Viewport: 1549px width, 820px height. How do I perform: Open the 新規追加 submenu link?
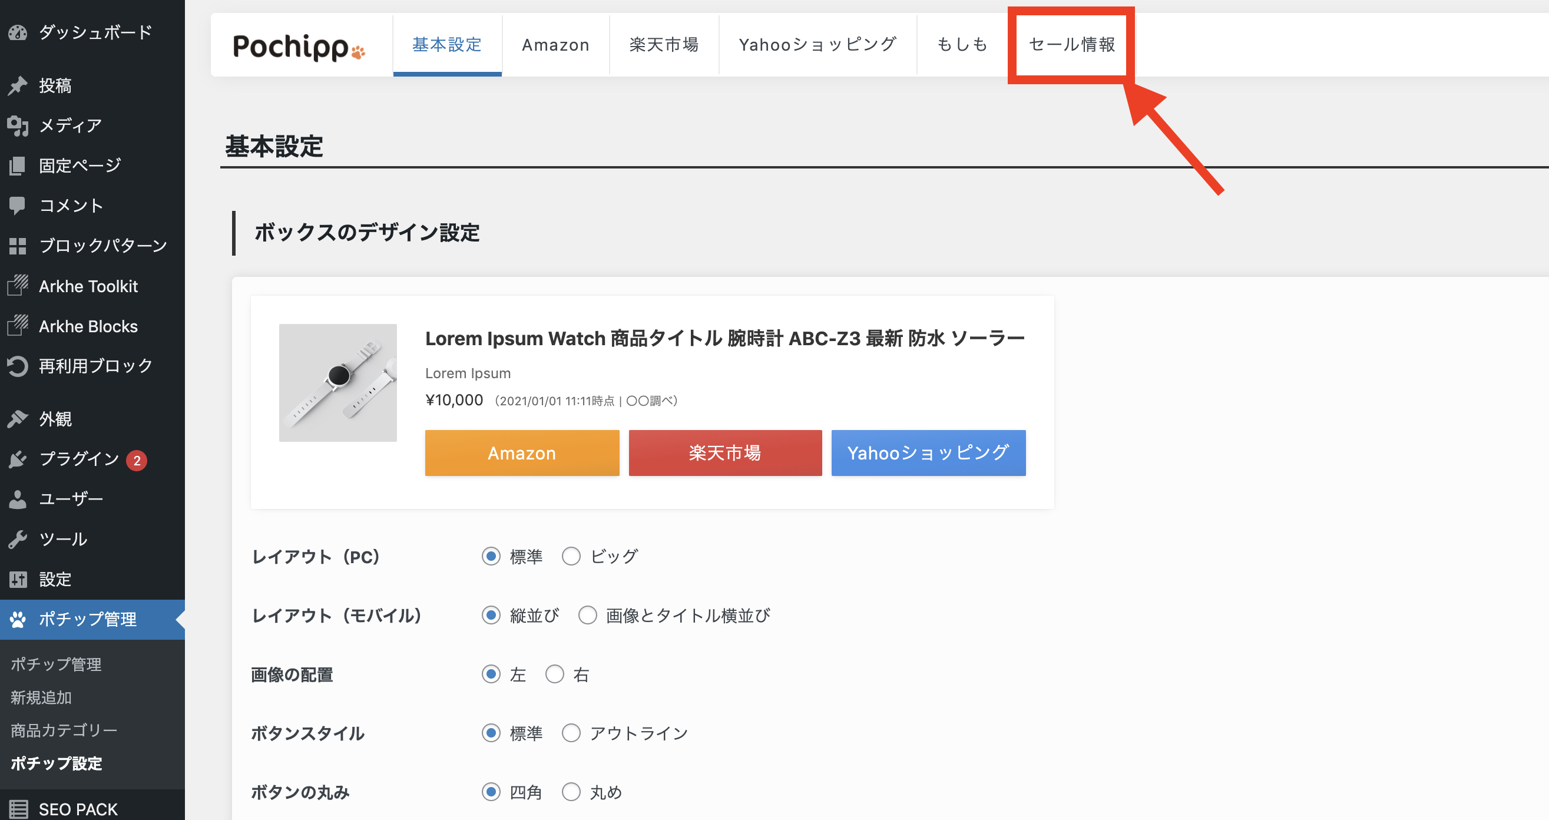tap(41, 697)
